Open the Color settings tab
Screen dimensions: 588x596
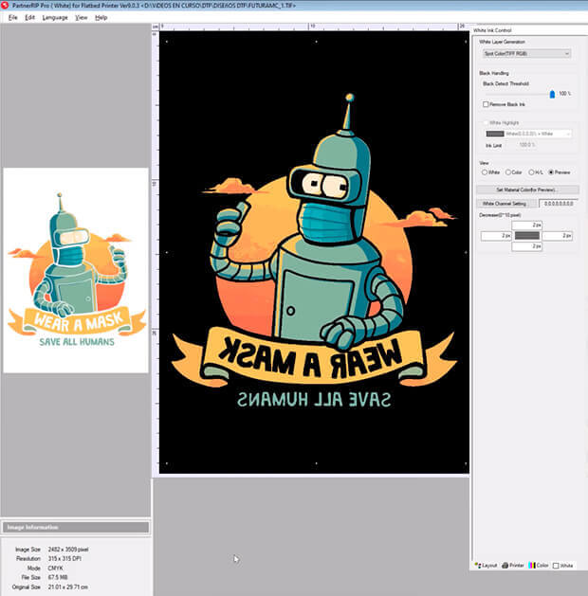pyautogui.click(x=539, y=565)
